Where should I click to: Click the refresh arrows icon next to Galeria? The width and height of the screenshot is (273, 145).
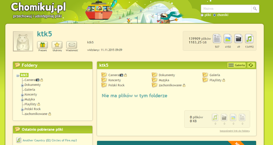[251, 65]
